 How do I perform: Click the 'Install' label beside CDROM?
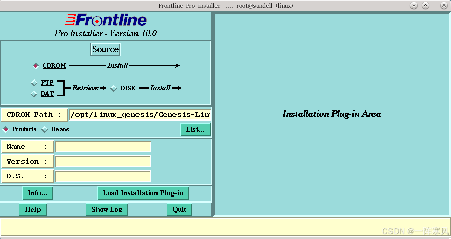(117, 65)
